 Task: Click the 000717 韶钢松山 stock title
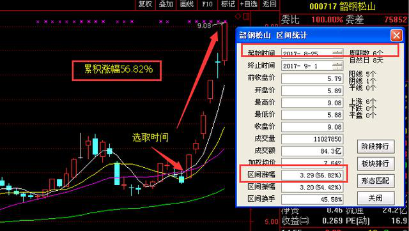click(x=343, y=6)
